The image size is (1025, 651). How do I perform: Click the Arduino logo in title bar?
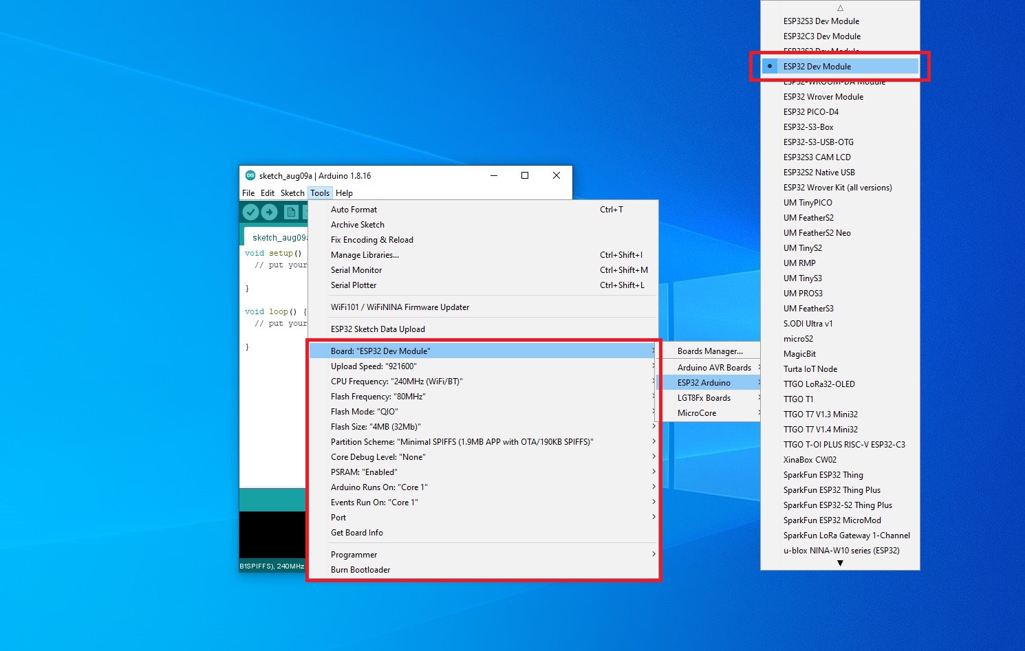[250, 176]
